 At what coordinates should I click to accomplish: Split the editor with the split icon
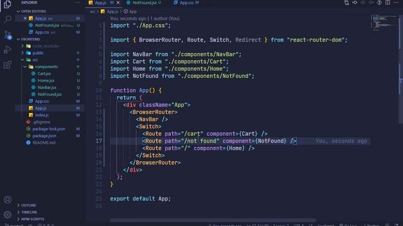(388, 3)
